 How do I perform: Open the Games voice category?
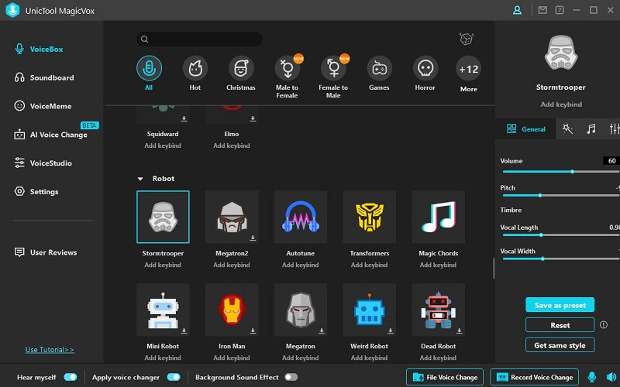coord(379,69)
